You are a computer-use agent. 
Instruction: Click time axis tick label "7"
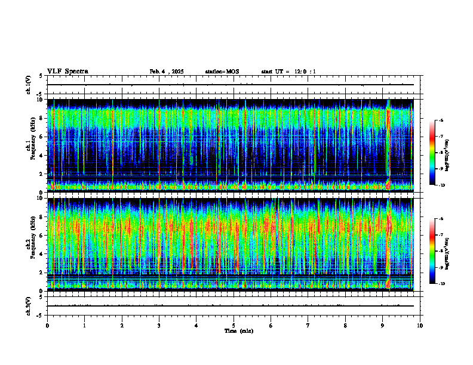(308, 326)
